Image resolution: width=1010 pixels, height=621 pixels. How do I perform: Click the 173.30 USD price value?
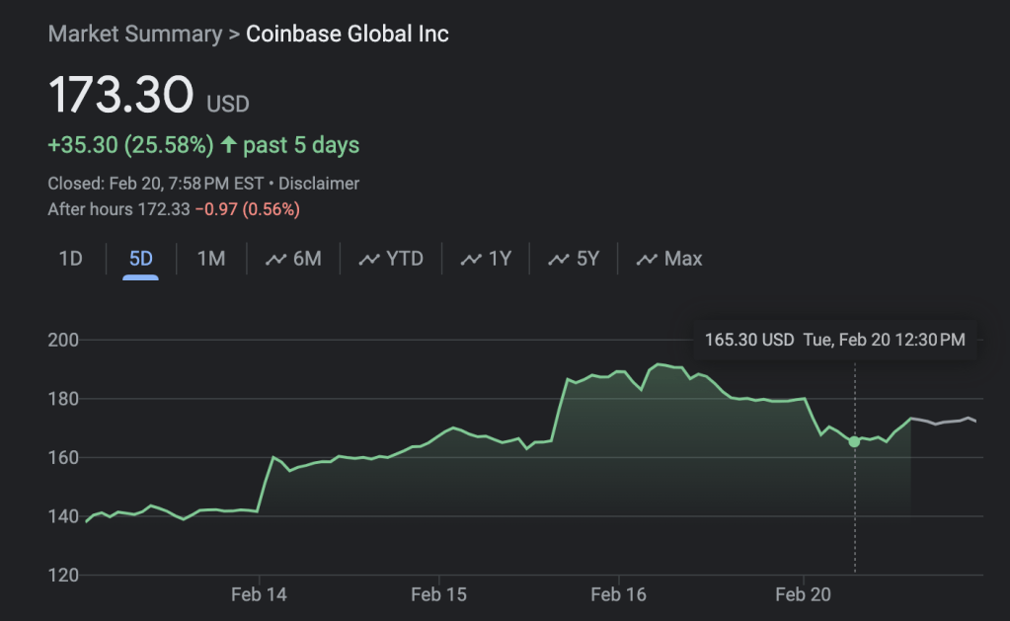[120, 96]
